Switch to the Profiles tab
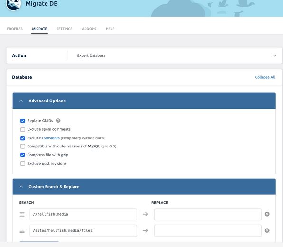This screenshot has width=283, height=247. (15, 29)
